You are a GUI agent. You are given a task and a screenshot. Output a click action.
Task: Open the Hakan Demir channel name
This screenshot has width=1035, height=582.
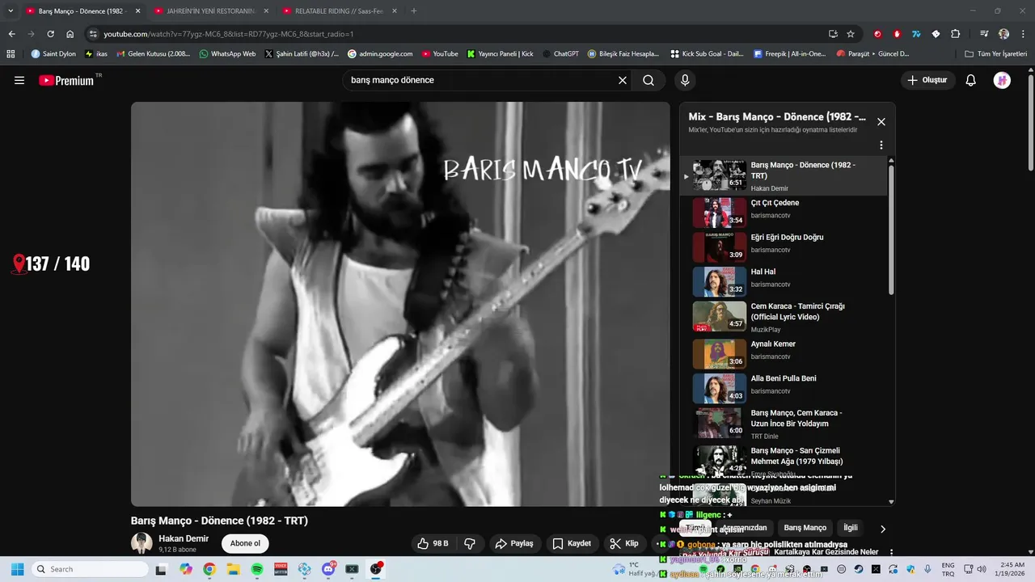pos(184,538)
